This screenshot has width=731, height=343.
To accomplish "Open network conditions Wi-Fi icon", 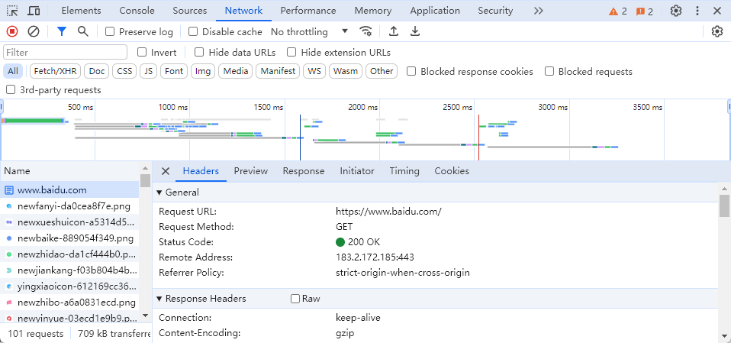I will pos(366,31).
